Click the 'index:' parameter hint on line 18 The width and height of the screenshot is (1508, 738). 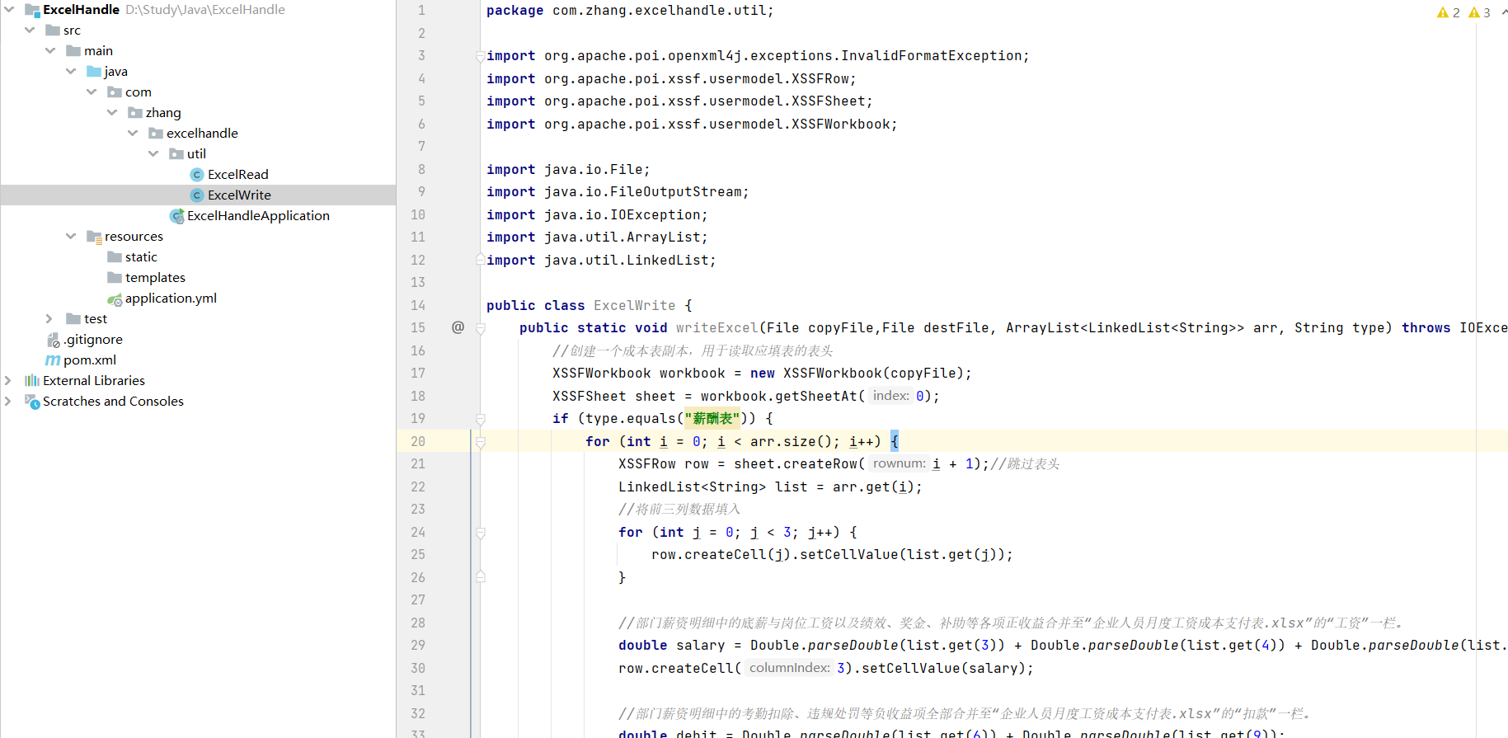pos(891,396)
